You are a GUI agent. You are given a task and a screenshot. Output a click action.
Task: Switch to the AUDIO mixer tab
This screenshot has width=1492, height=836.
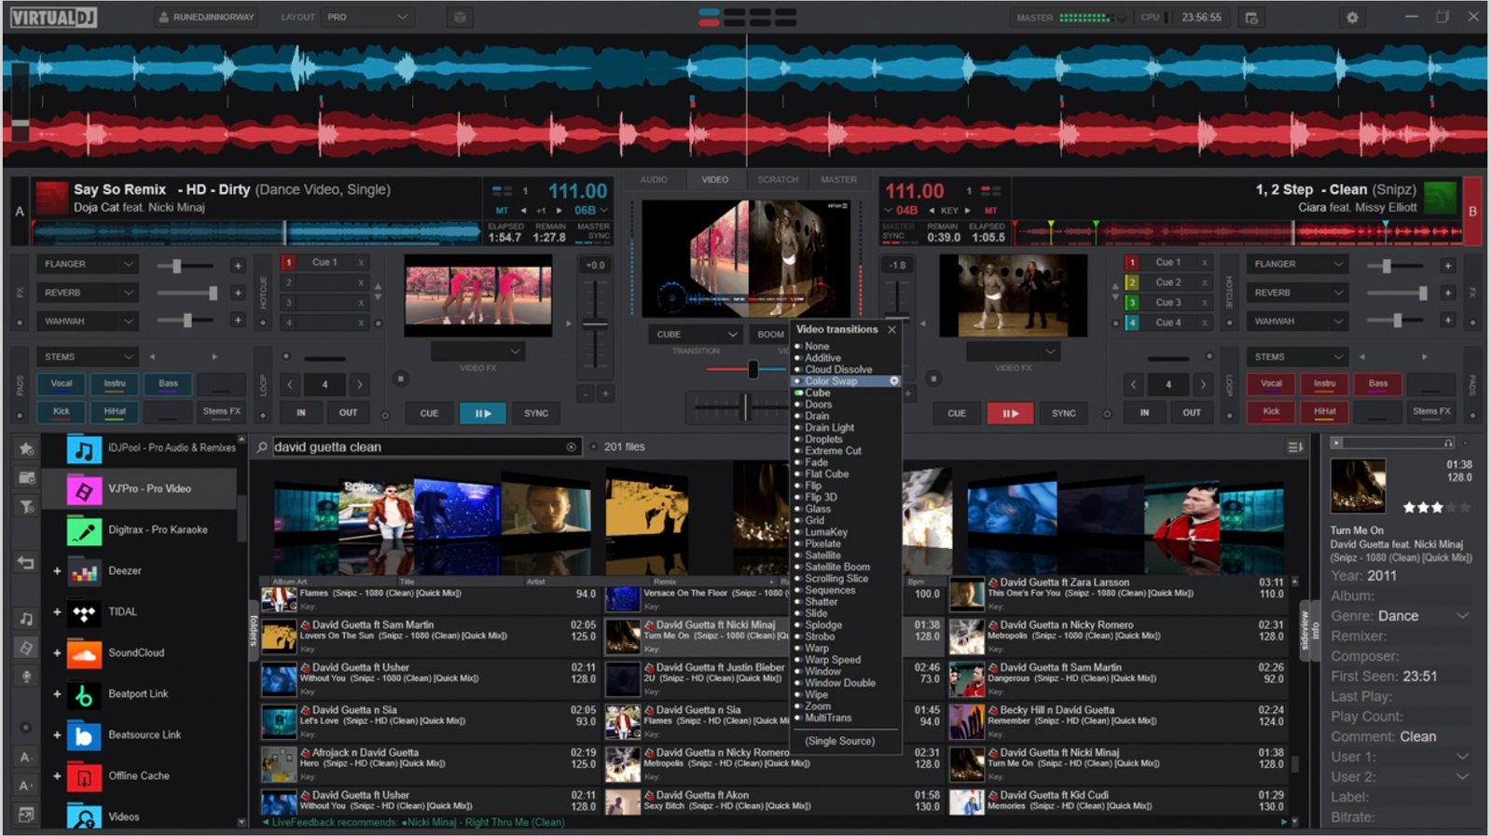coord(654,180)
